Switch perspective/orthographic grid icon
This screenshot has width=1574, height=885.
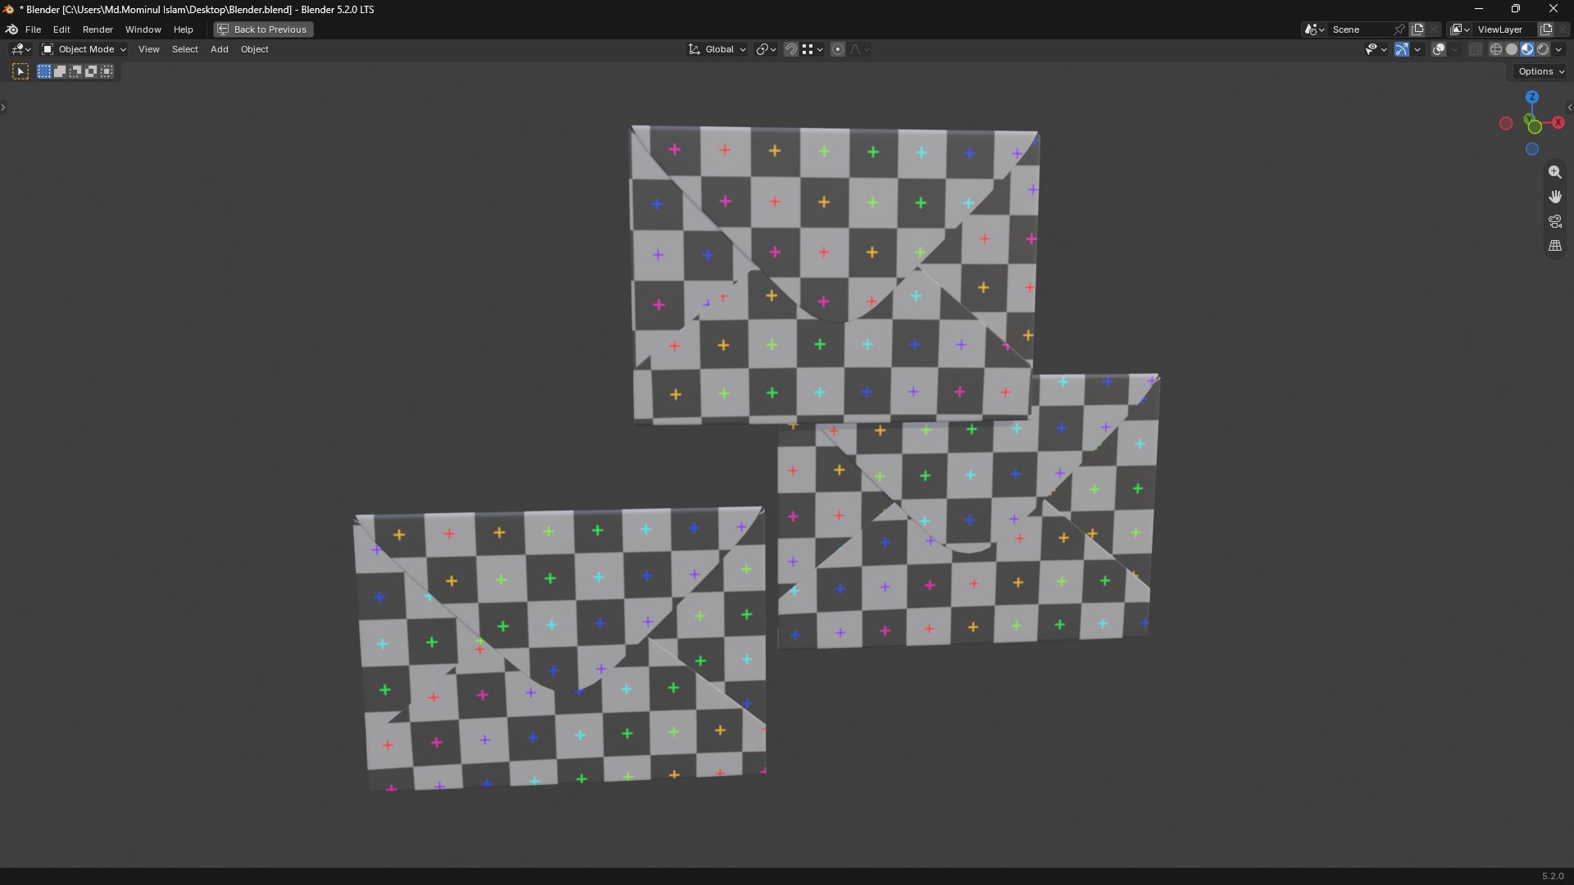pos(1554,246)
